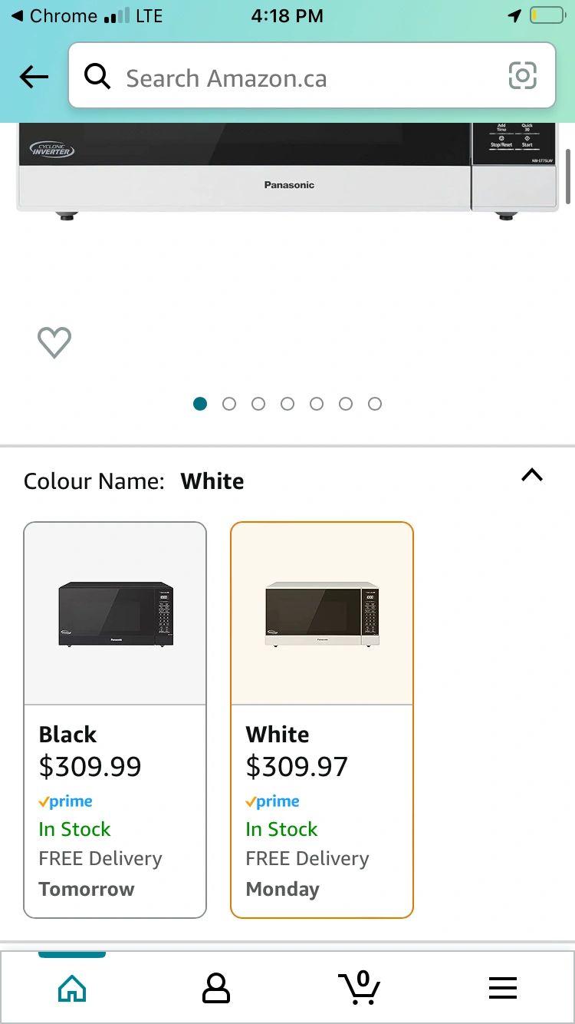This screenshot has height=1024, width=575.
Task: Jump to second image dot
Action: point(229,404)
